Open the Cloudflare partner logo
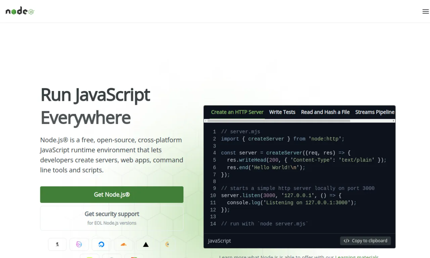Image resolution: width=430 pixels, height=258 pixels. point(124,244)
